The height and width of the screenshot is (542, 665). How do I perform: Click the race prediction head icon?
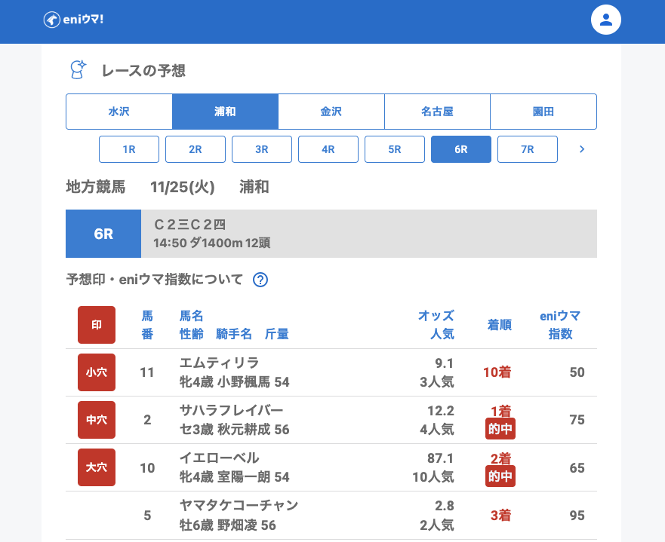pos(78,70)
